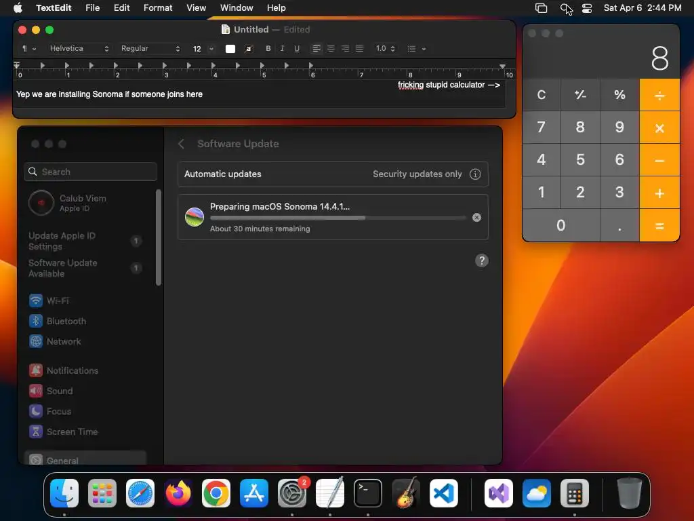
Task: Open Visual Studio Code in the dock
Action: point(443,493)
